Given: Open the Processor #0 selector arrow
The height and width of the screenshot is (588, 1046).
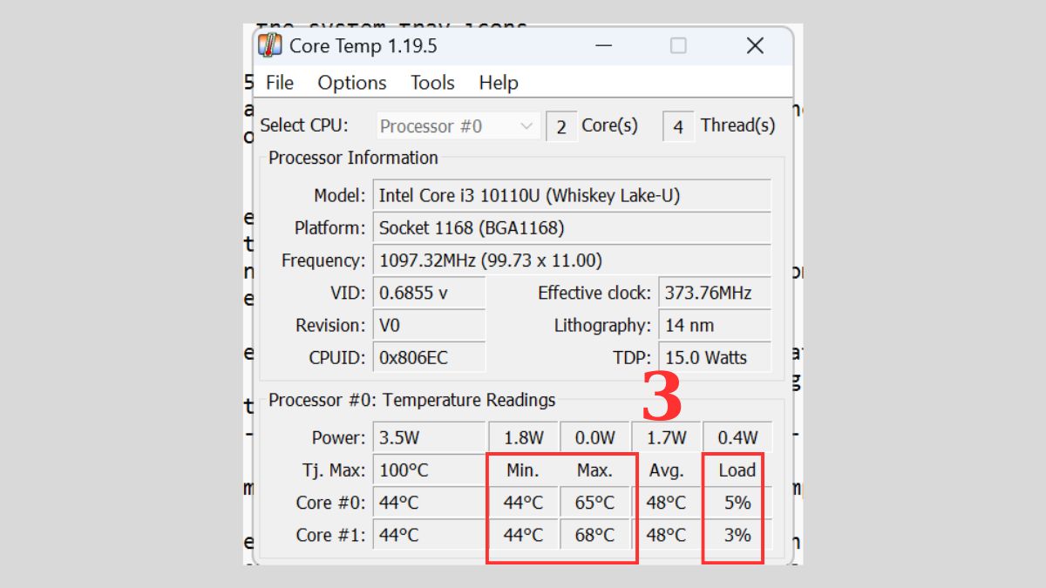Looking at the screenshot, I should (528, 126).
